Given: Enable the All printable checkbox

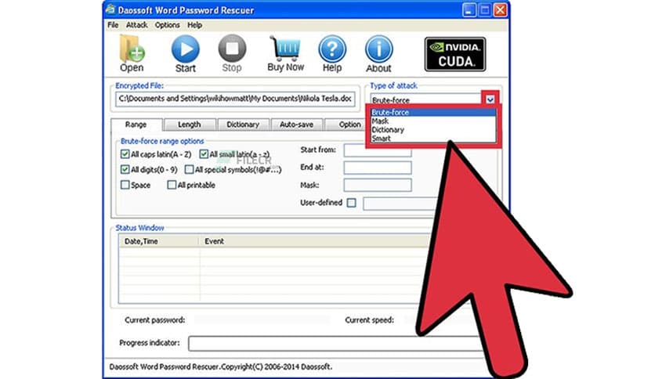Looking at the screenshot, I should pyautogui.click(x=172, y=185).
